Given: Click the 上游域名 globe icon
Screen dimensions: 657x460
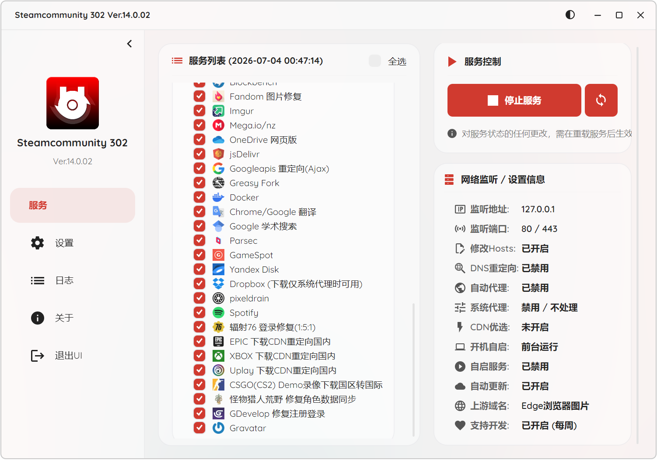Looking at the screenshot, I should [460, 406].
